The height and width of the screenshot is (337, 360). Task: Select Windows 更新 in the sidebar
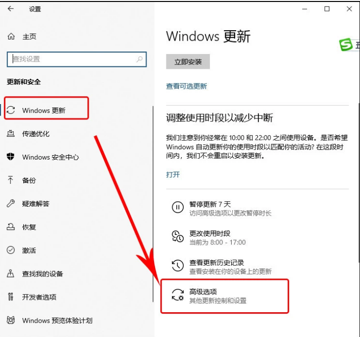pos(44,111)
